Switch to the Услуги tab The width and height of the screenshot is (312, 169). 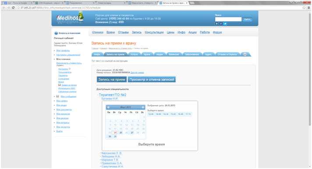[134, 54]
